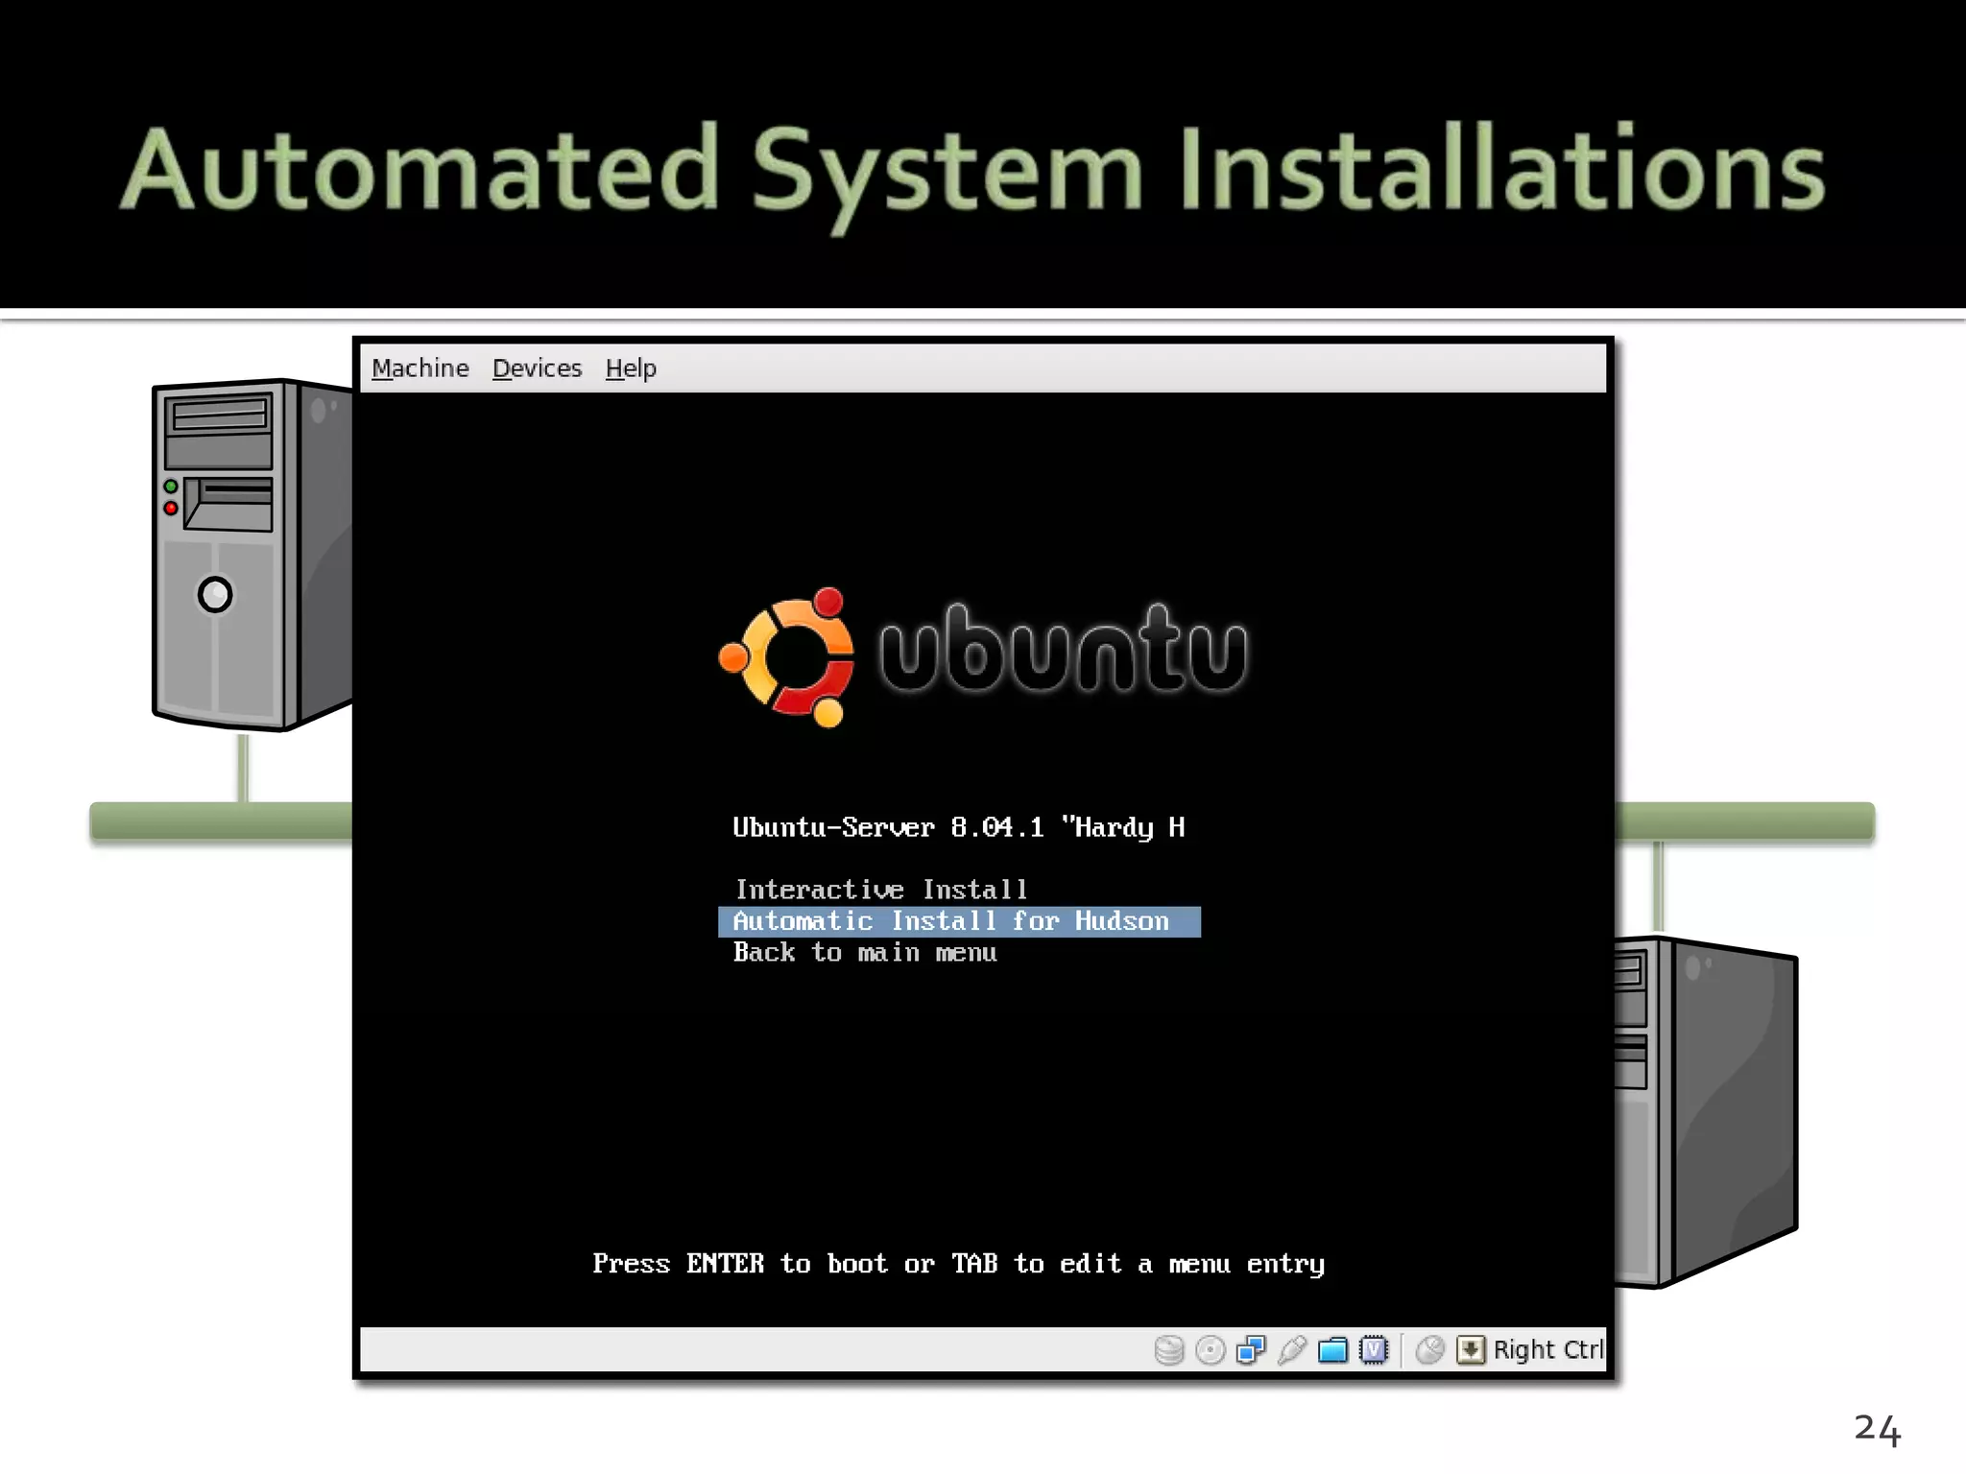Click the optical disc CD/DVD indicator icon
The image size is (1966, 1474).
point(1211,1350)
